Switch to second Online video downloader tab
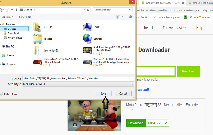This screenshot has height=135, width=213. coord(201,3)
